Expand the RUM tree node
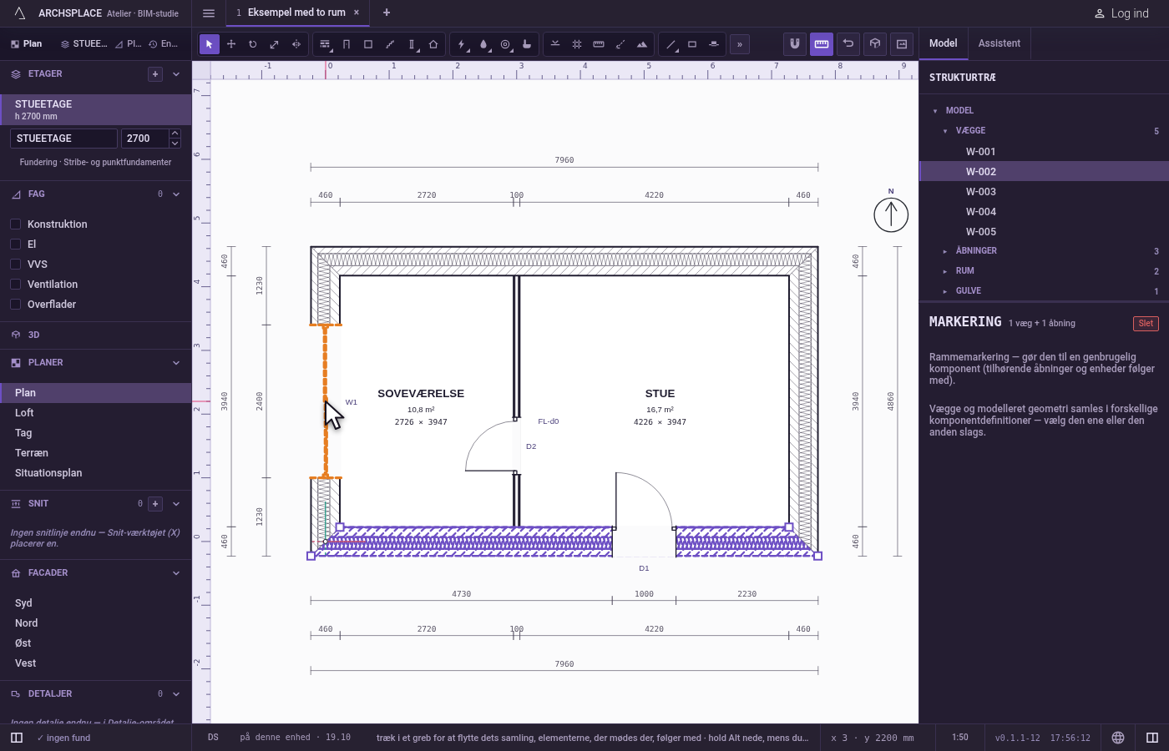 pyautogui.click(x=945, y=271)
